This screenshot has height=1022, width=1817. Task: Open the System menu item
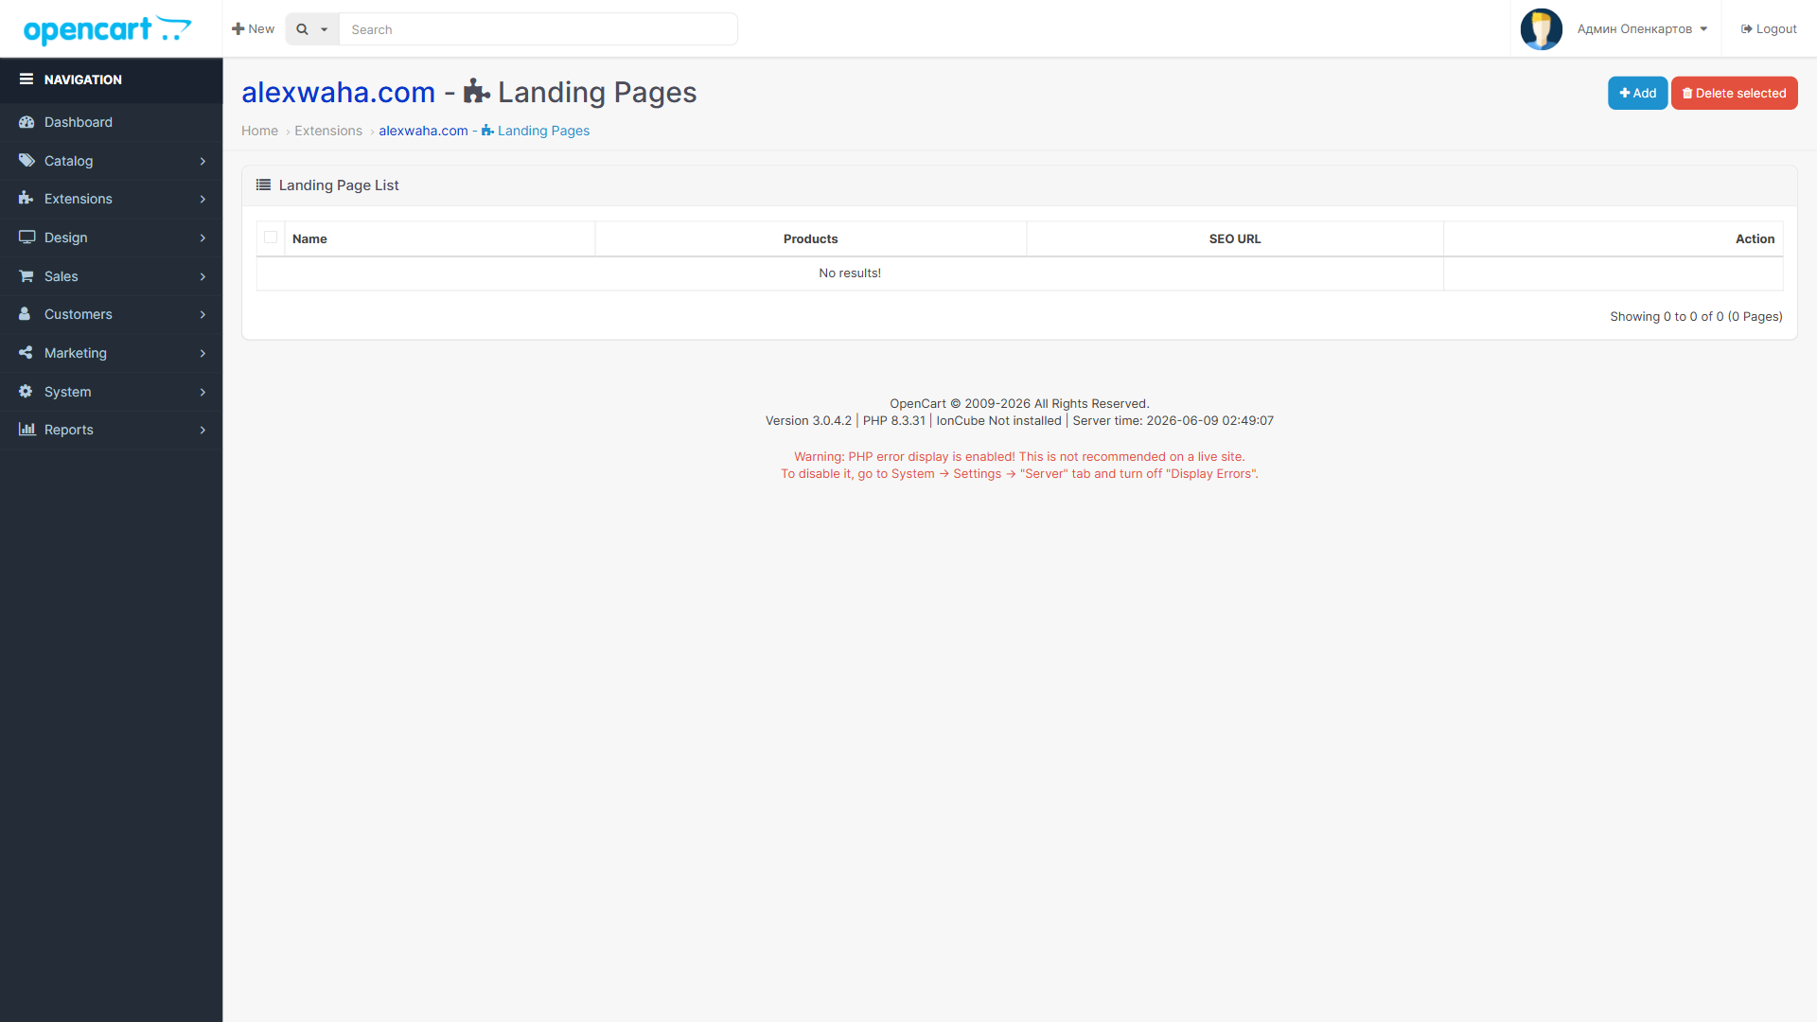(x=112, y=392)
